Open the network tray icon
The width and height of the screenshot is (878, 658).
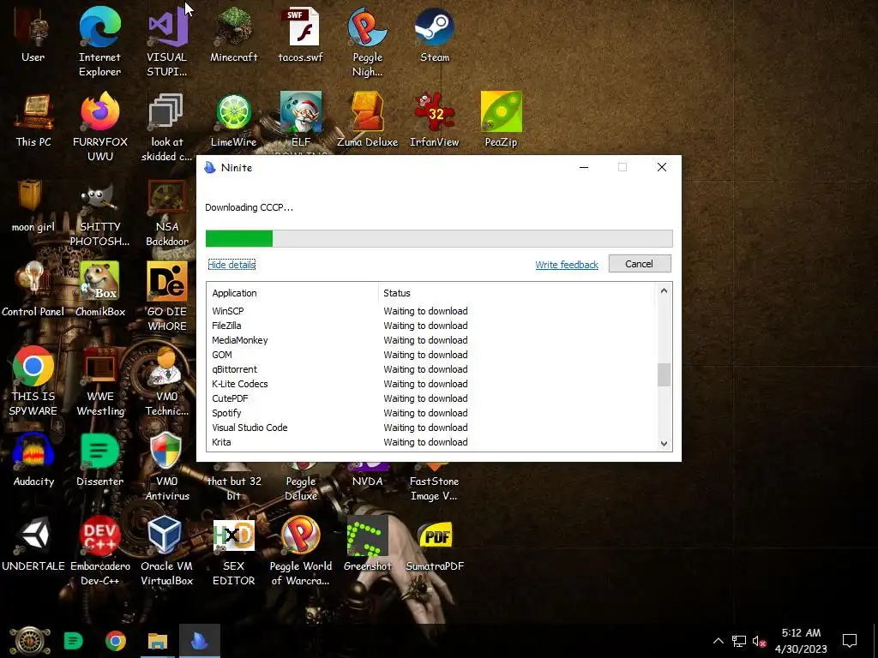(x=738, y=641)
